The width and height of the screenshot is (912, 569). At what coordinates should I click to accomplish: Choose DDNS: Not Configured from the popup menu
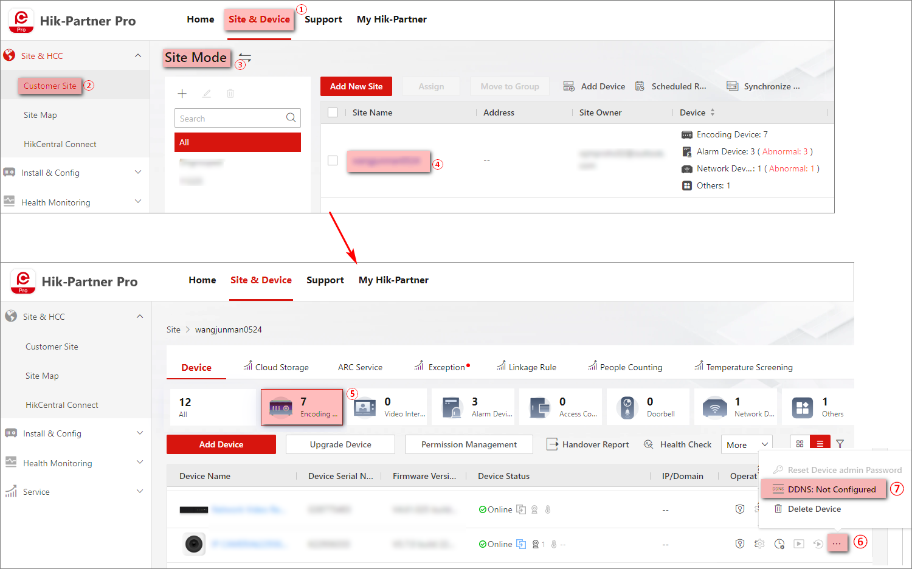point(824,489)
